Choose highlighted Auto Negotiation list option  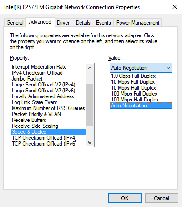click(141, 106)
